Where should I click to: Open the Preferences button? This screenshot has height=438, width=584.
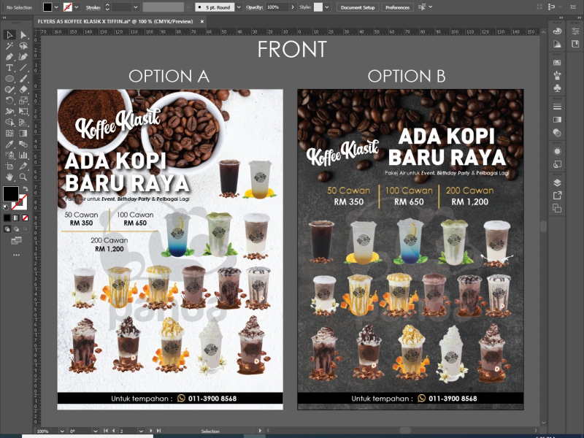397,7
